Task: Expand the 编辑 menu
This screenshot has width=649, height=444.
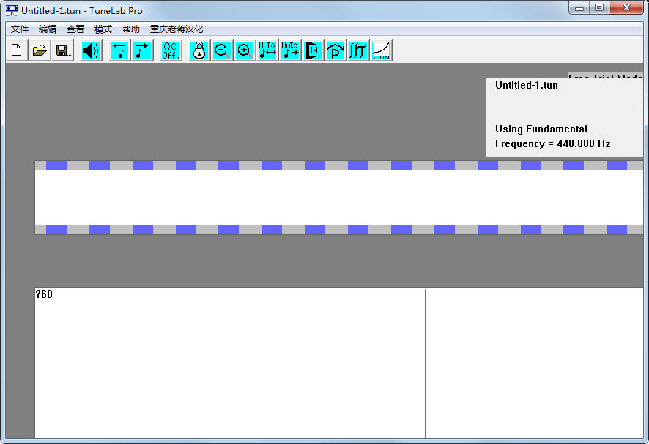Action: (48, 29)
